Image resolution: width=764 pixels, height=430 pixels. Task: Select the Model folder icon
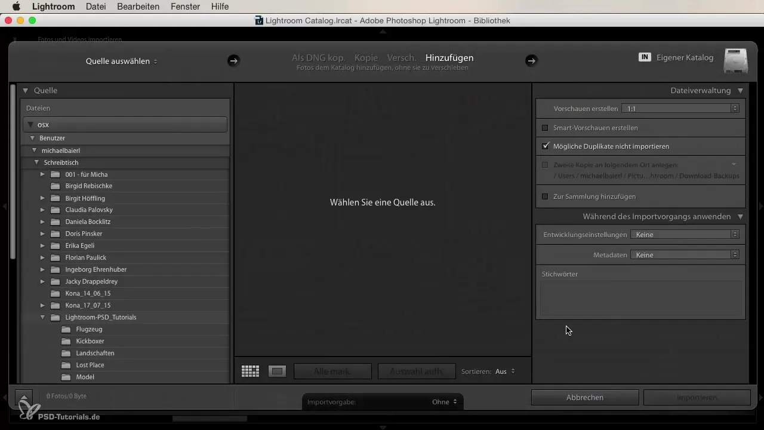66,377
